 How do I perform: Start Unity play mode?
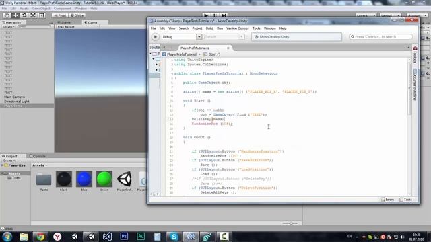coord(206,15)
